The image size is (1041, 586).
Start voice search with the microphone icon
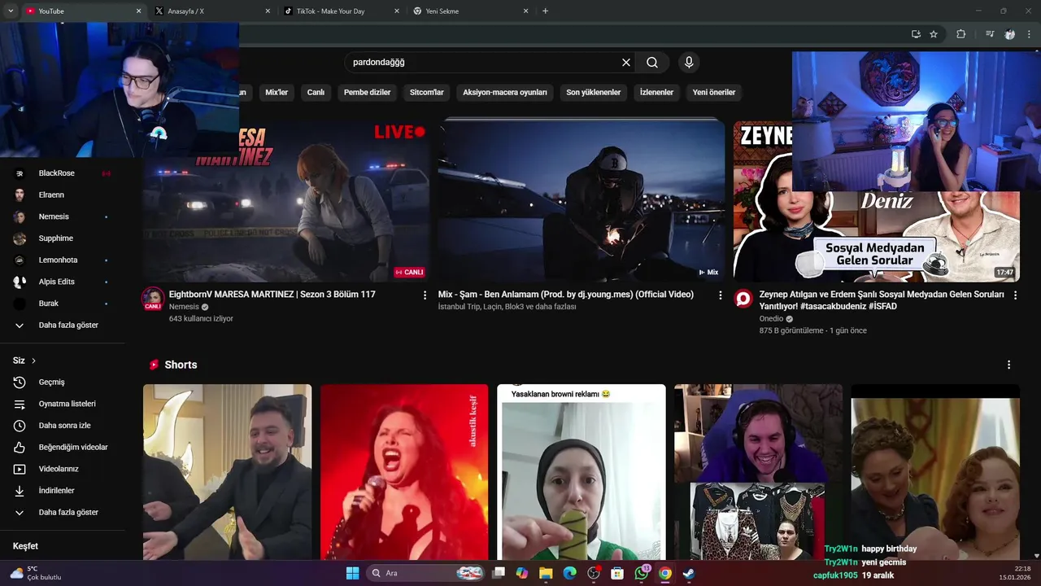pyautogui.click(x=689, y=63)
